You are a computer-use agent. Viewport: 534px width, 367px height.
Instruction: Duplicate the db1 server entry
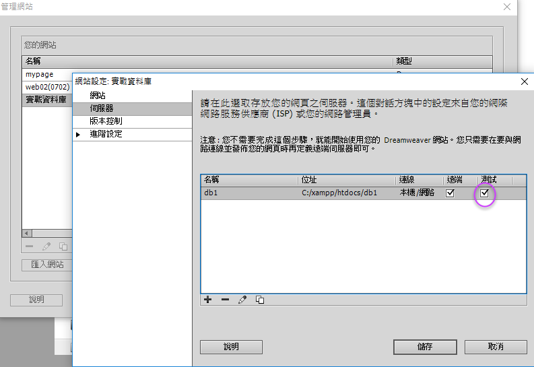click(260, 300)
